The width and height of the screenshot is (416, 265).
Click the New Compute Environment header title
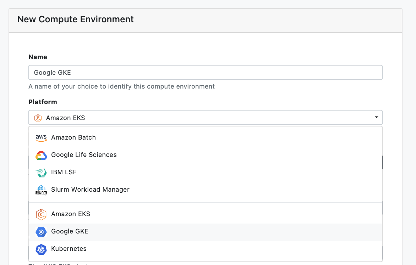point(76,19)
